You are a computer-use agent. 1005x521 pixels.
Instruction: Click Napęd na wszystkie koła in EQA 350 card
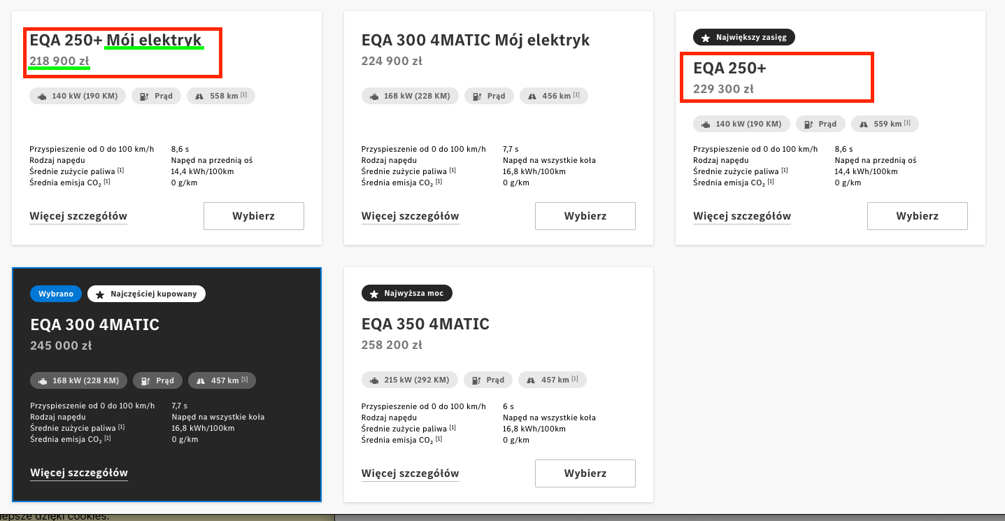click(x=549, y=417)
